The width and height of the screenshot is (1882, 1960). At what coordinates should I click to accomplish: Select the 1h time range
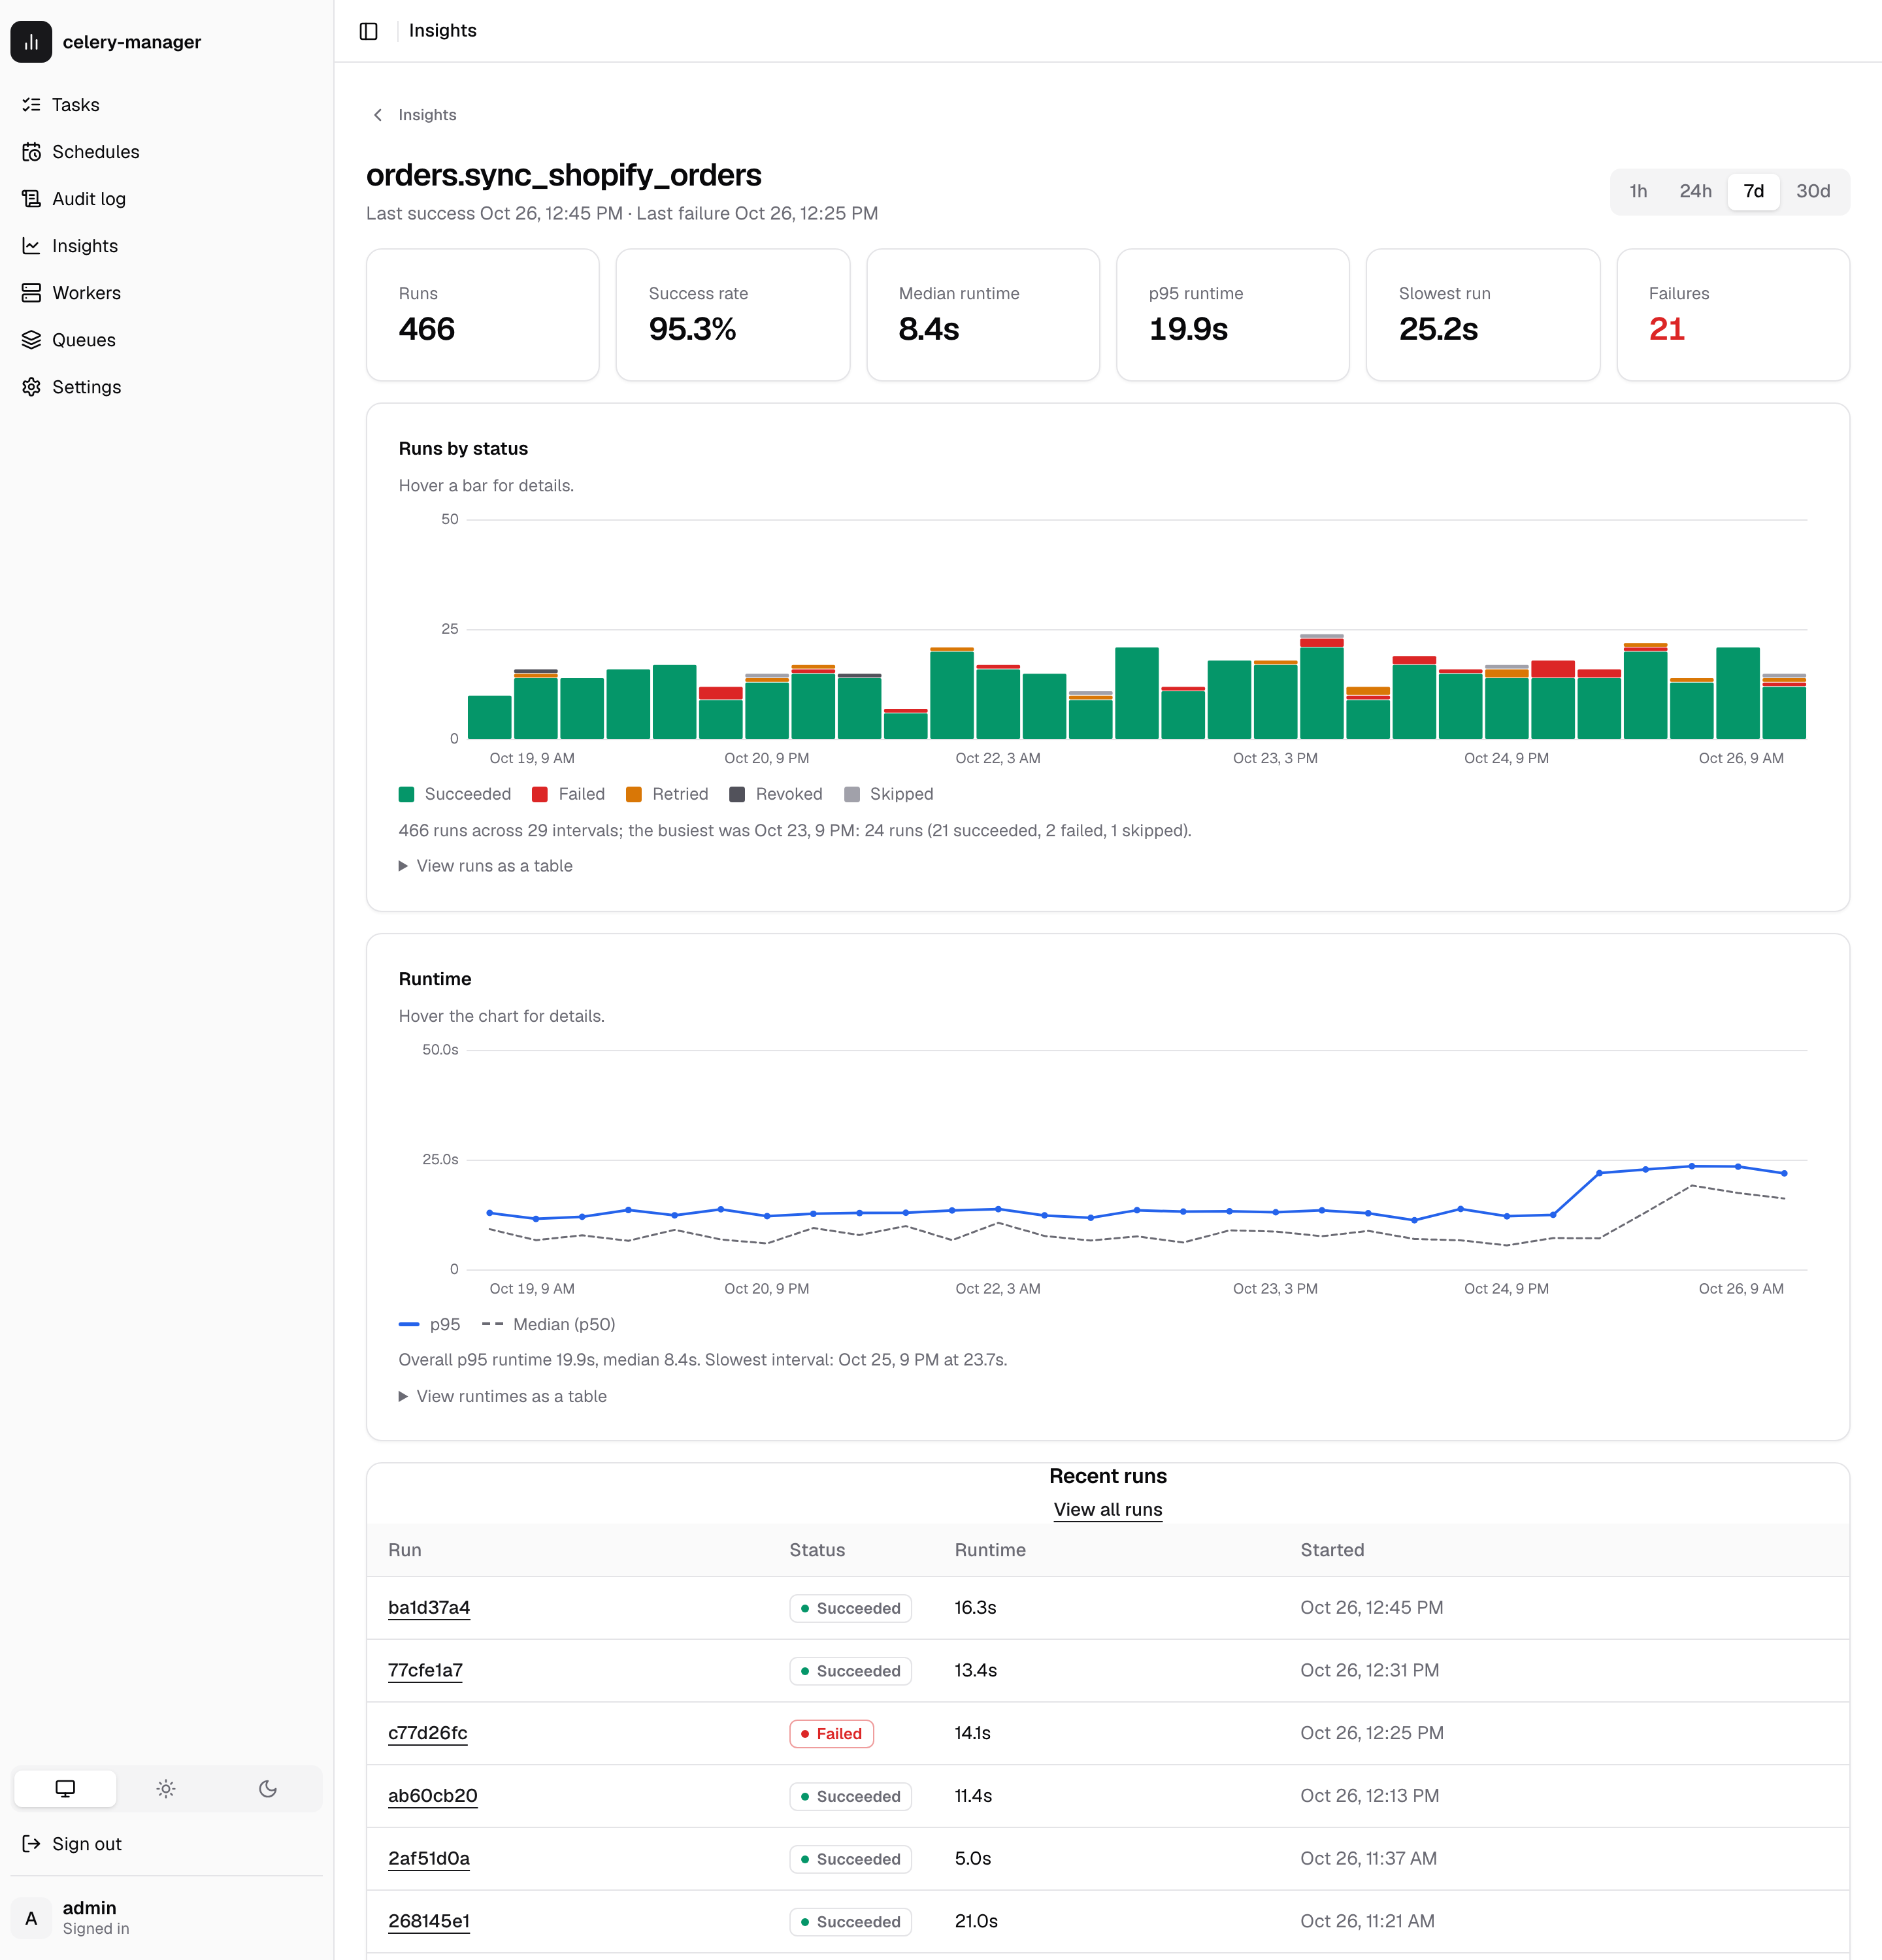(x=1638, y=191)
